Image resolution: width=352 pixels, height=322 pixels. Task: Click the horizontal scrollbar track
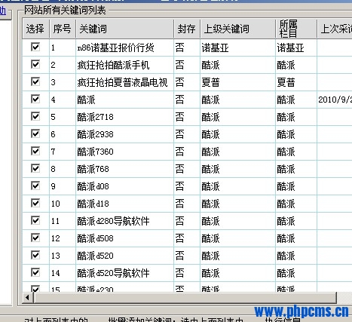[x=344, y=298]
